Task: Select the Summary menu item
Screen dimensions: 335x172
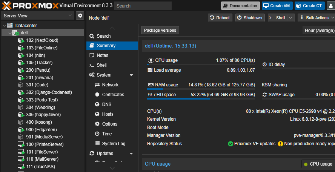Action: pyautogui.click(x=112, y=46)
